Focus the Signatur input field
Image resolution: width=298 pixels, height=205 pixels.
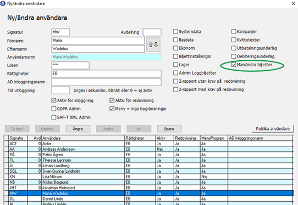[60, 32]
